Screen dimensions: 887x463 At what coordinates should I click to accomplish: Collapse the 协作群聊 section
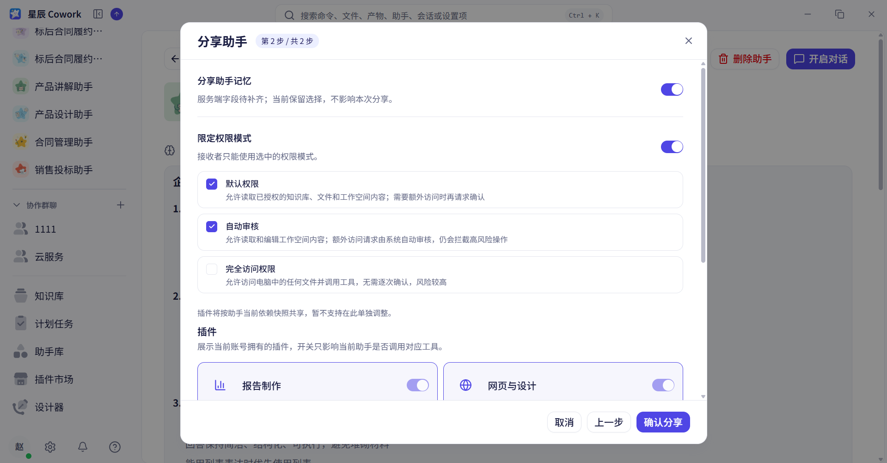tap(17, 205)
